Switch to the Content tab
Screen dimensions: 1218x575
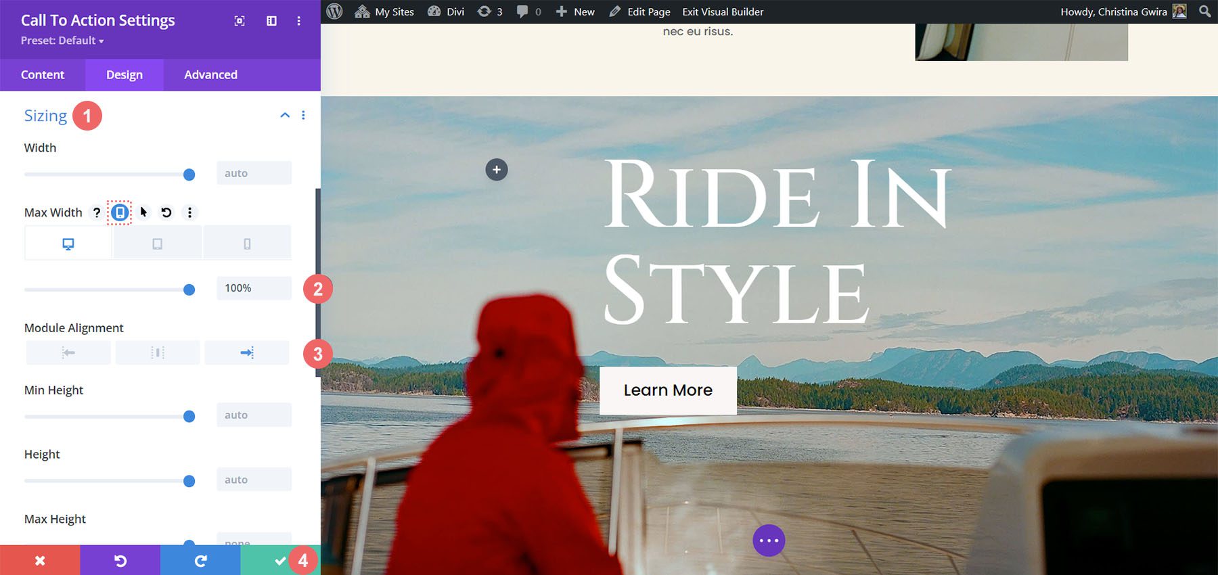[43, 74]
